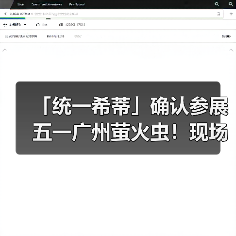Click the rightmost magnifier icon in the black header
This screenshot has width=236, height=236.
pyautogui.click(x=231, y=4)
